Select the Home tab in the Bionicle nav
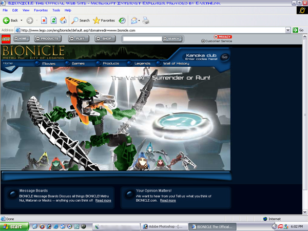The height and width of the screenshot is (231, 308). (8, 63)
